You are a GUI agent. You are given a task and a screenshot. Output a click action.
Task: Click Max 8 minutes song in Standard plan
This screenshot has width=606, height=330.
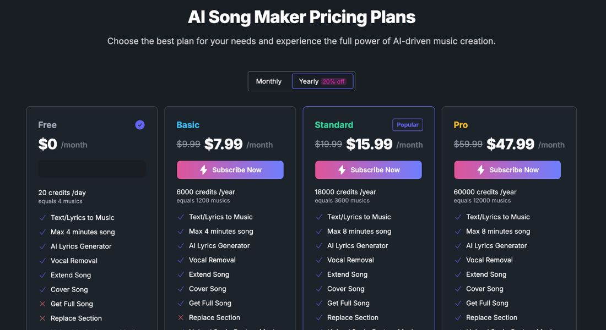pos(359,231)
